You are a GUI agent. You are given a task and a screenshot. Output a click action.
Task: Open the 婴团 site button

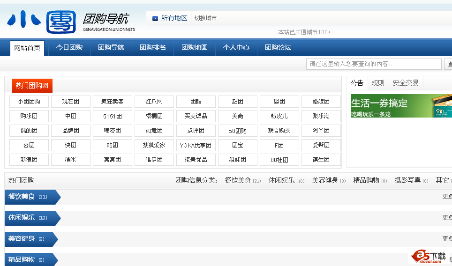pyautogui.click(x=279, y=102)
